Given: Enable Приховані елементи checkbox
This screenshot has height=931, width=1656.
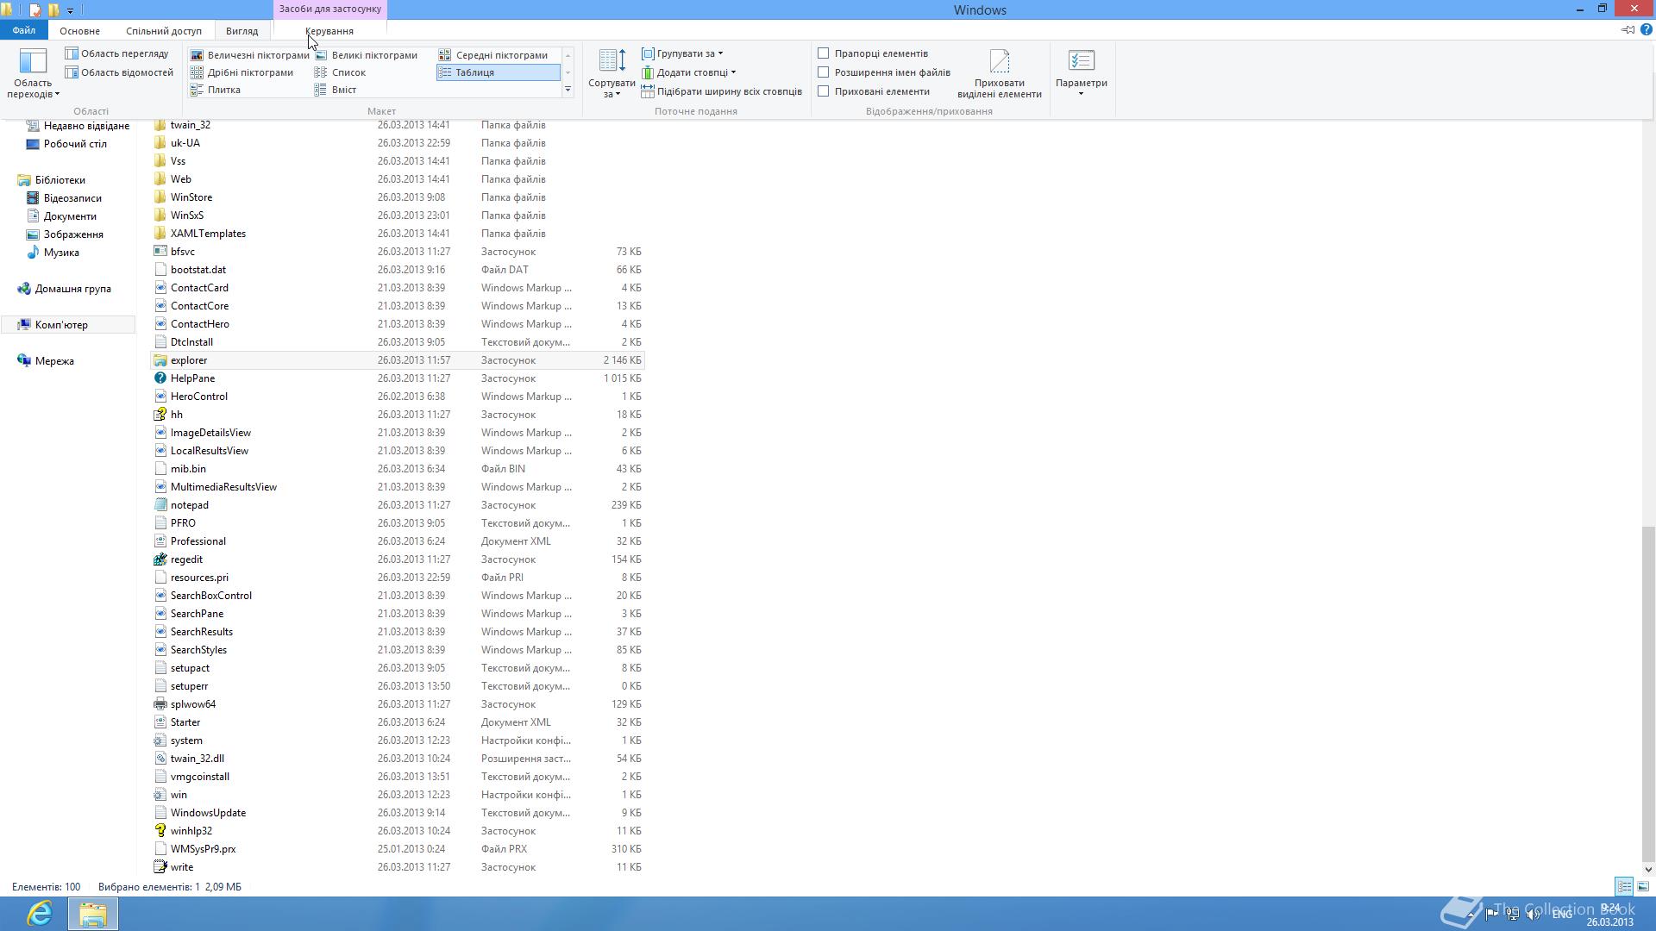Looking at the screenshot, I should click(x=824, y=91).
